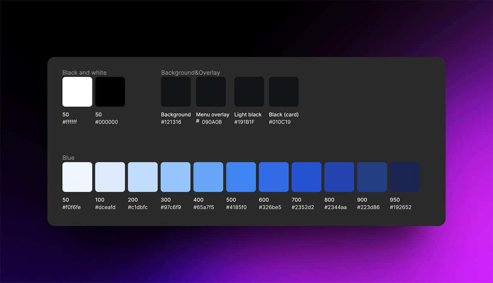Click the Blue 100 #dceafd swatch
Image resolution: width=493 pixels, height=283 pixels.
pyautogui.click(x=110, y=177)
